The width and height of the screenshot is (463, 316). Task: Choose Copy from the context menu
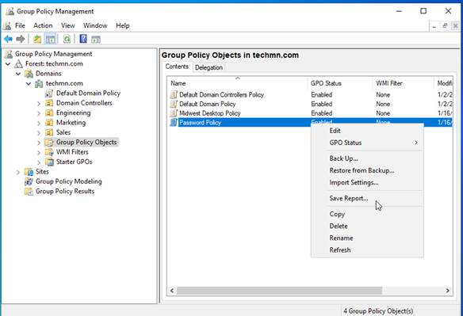point(367,214)
